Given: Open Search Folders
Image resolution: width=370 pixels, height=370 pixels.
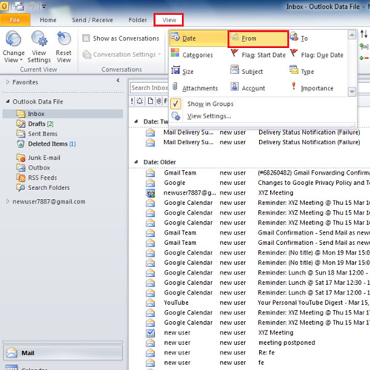Looking at the screenshot, I should 43,187.
